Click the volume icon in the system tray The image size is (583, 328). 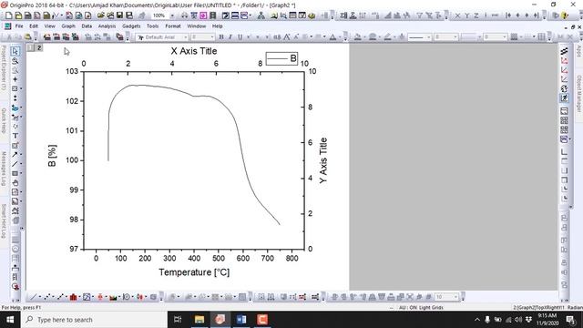[x=518, y=320]
